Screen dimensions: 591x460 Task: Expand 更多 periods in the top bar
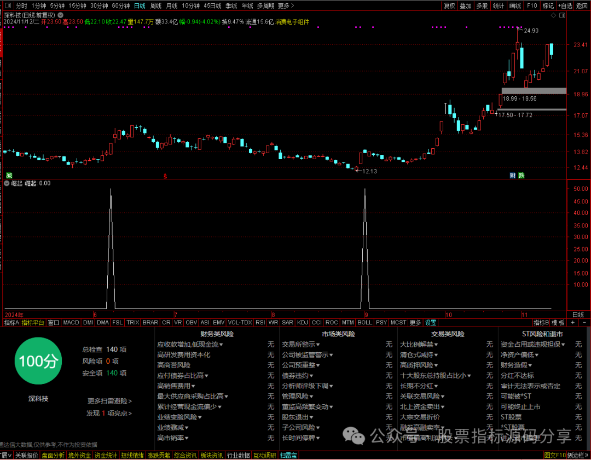[x=286, y=5]
